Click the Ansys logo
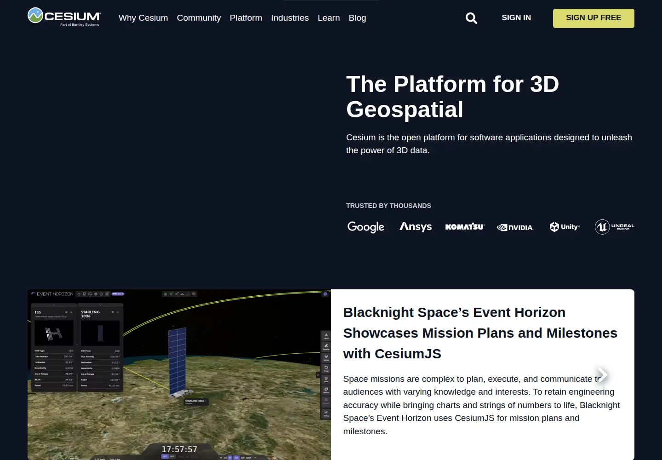 pos(416,226)
